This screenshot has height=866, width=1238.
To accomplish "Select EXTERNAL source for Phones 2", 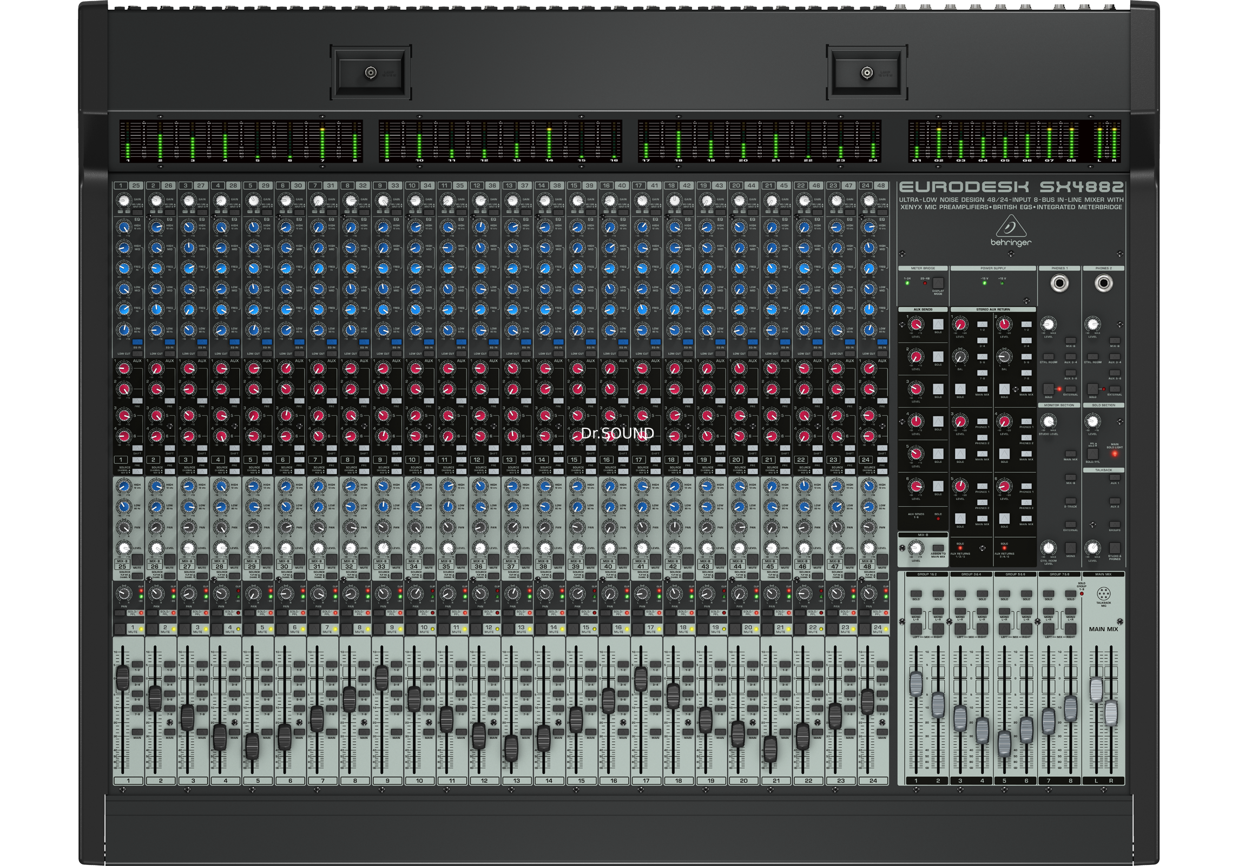I will [1115, 389].
